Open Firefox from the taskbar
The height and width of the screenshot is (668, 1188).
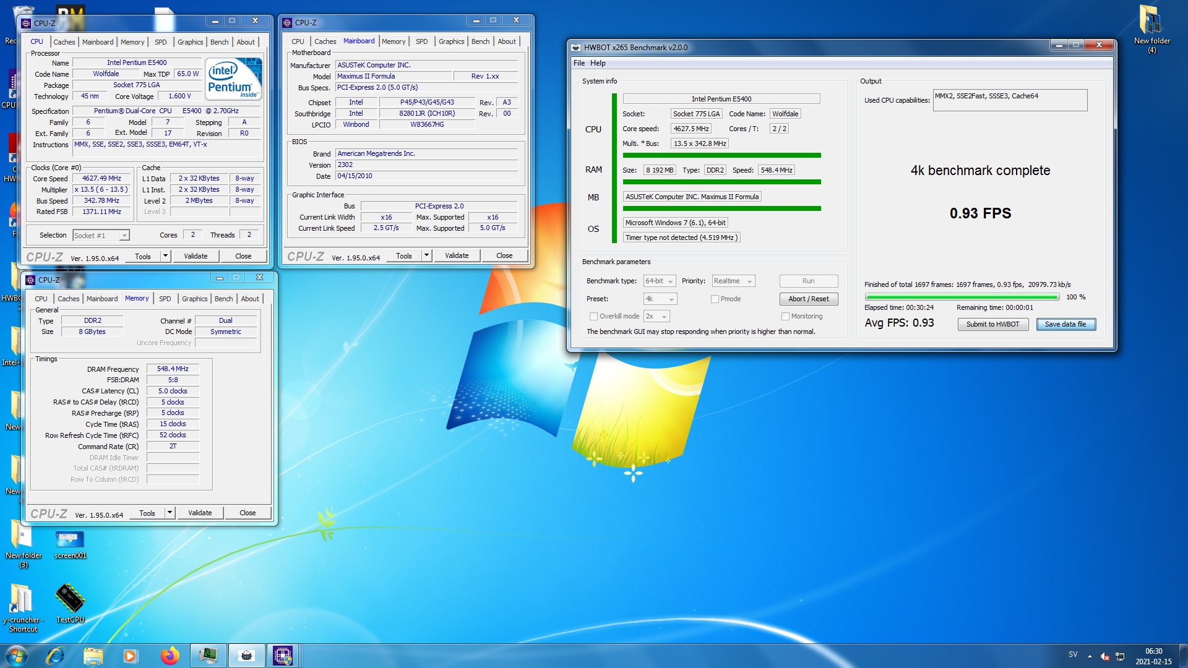[170, 655]
